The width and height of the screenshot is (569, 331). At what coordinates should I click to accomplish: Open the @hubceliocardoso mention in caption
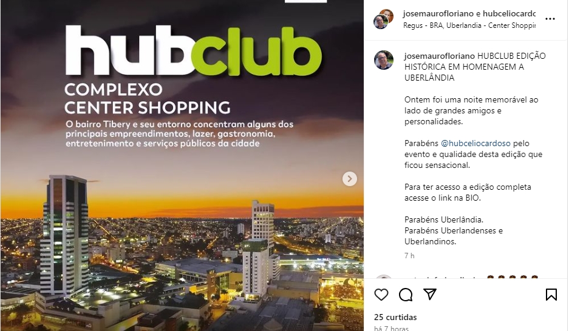pos(475,144)
